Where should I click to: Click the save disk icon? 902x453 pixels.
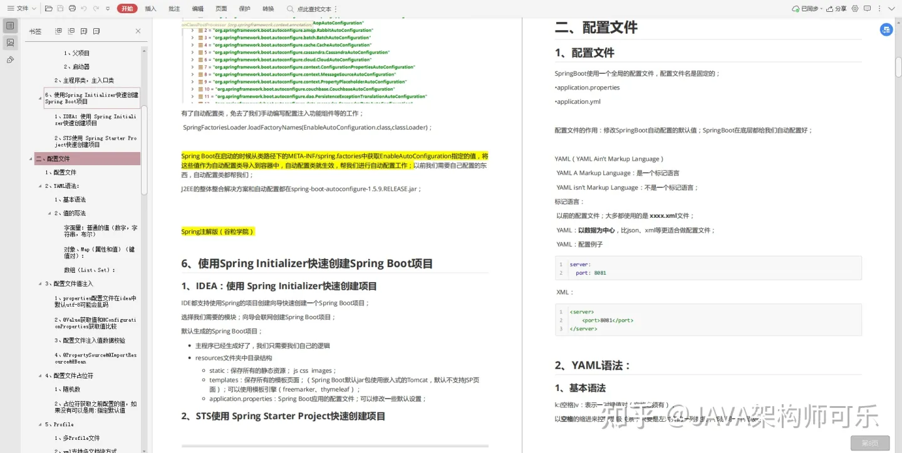coord(60,9)
